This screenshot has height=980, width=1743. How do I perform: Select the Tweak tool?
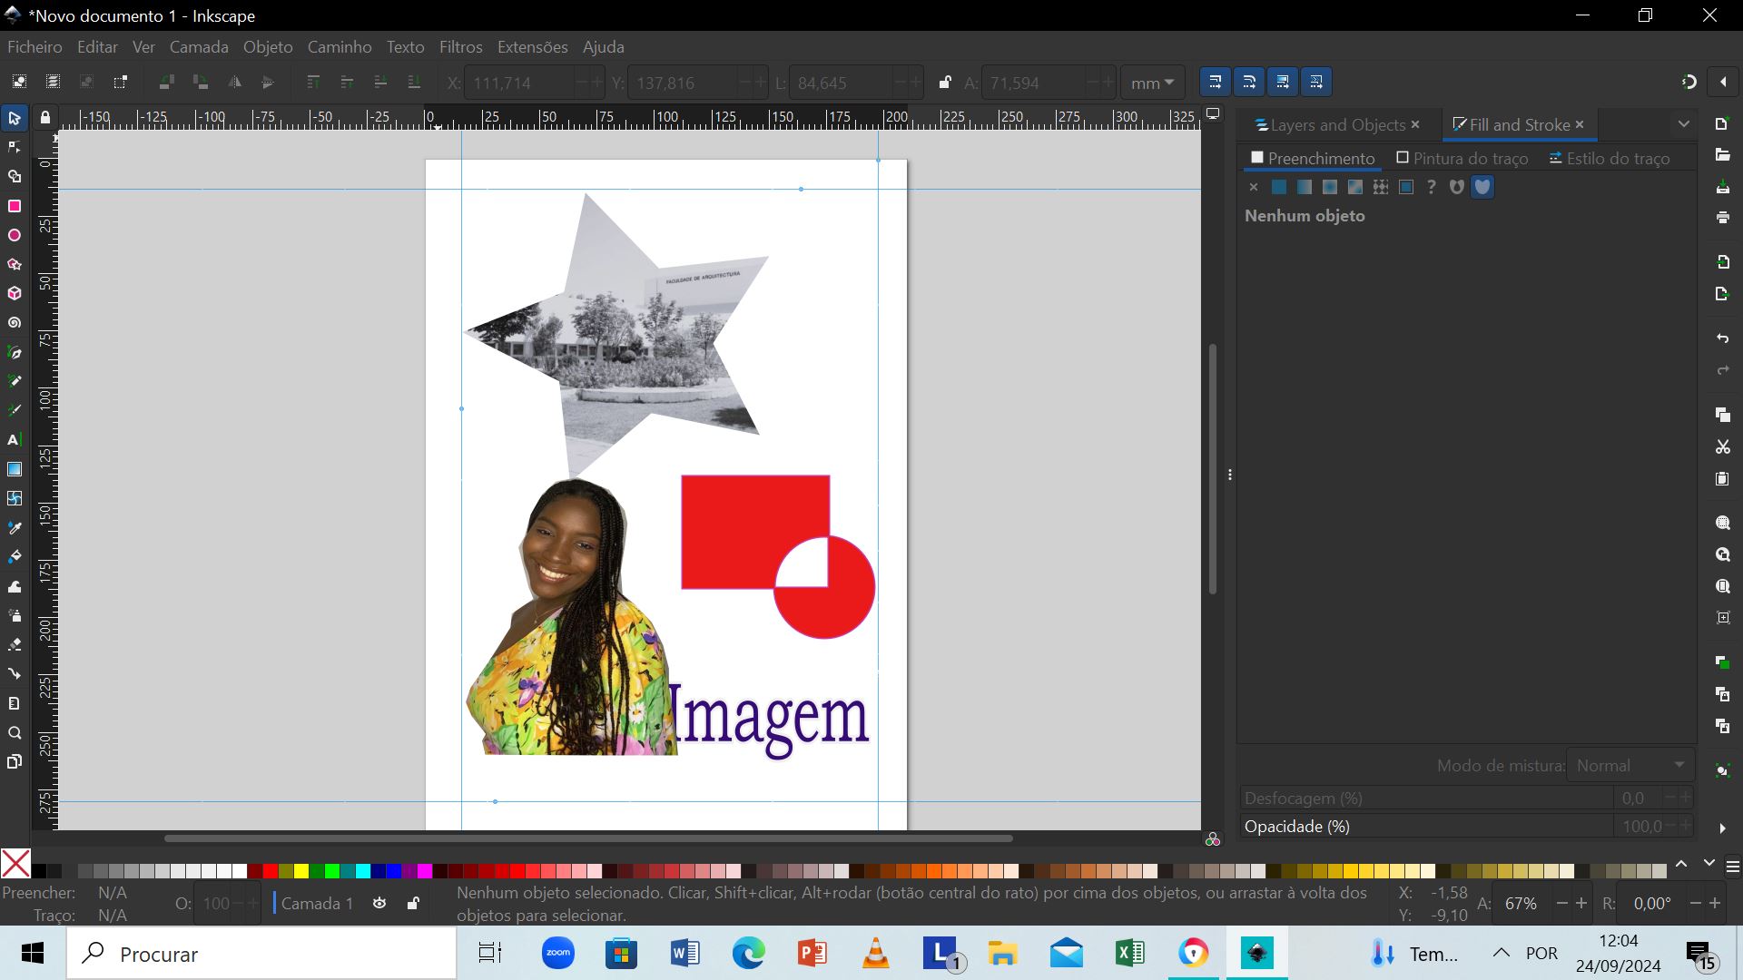(15, 587)
